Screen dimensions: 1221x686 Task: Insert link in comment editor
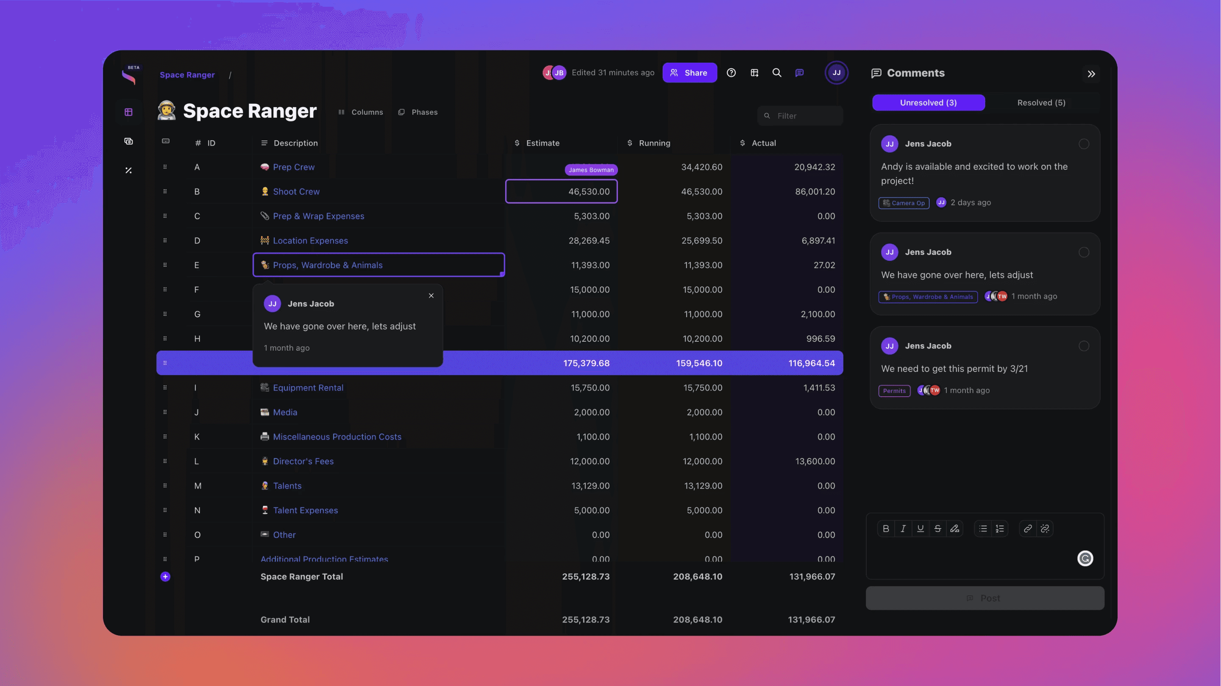1027,528
